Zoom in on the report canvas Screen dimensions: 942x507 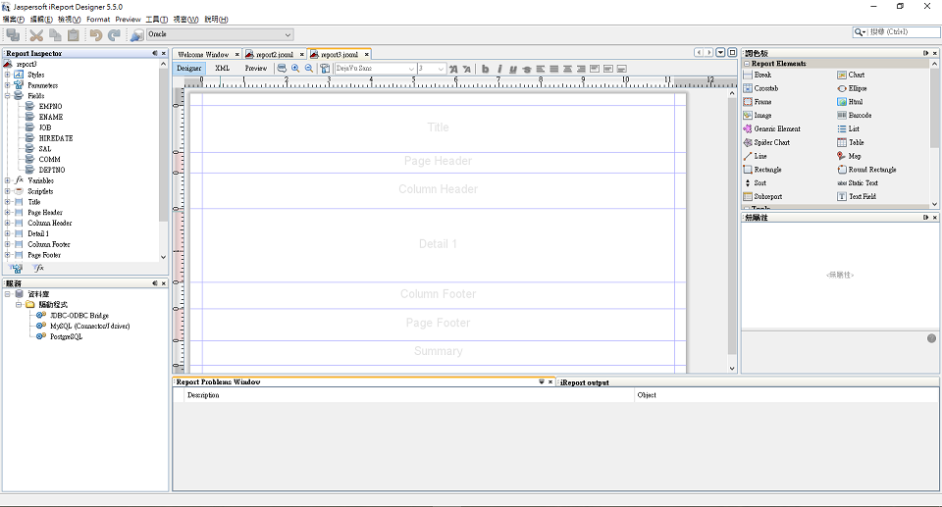[295, 69]
